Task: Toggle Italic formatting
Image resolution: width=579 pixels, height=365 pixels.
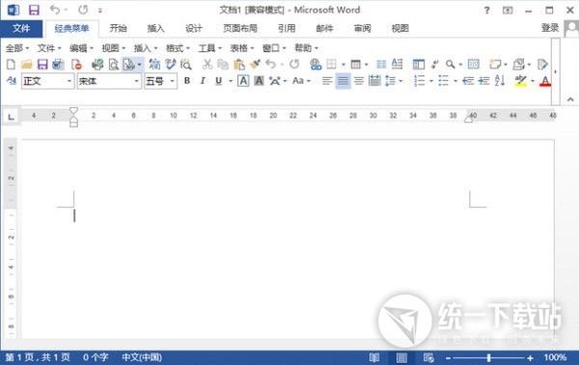Action: point(203,80)
